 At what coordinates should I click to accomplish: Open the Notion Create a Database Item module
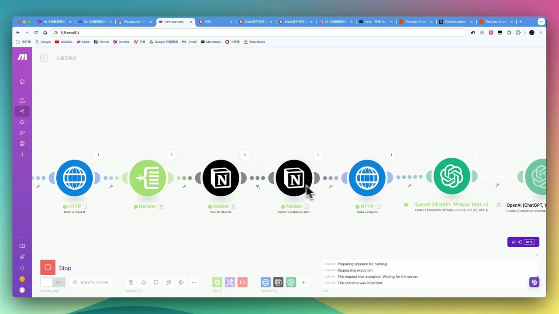point(294,178)
